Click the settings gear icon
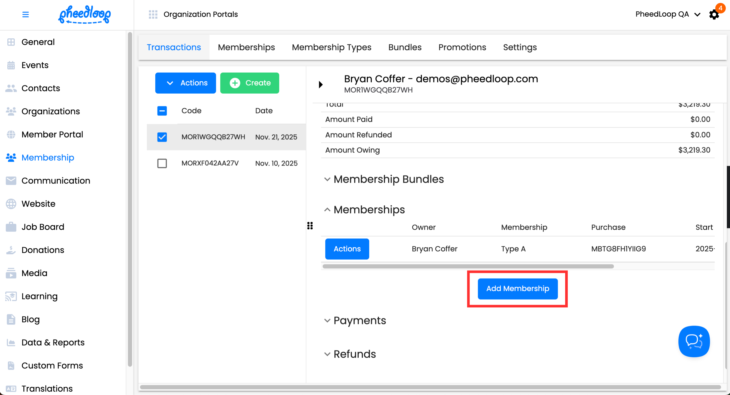Image resolution: width=730 pixels, height=395 pixels. click(x=714, y=14)
